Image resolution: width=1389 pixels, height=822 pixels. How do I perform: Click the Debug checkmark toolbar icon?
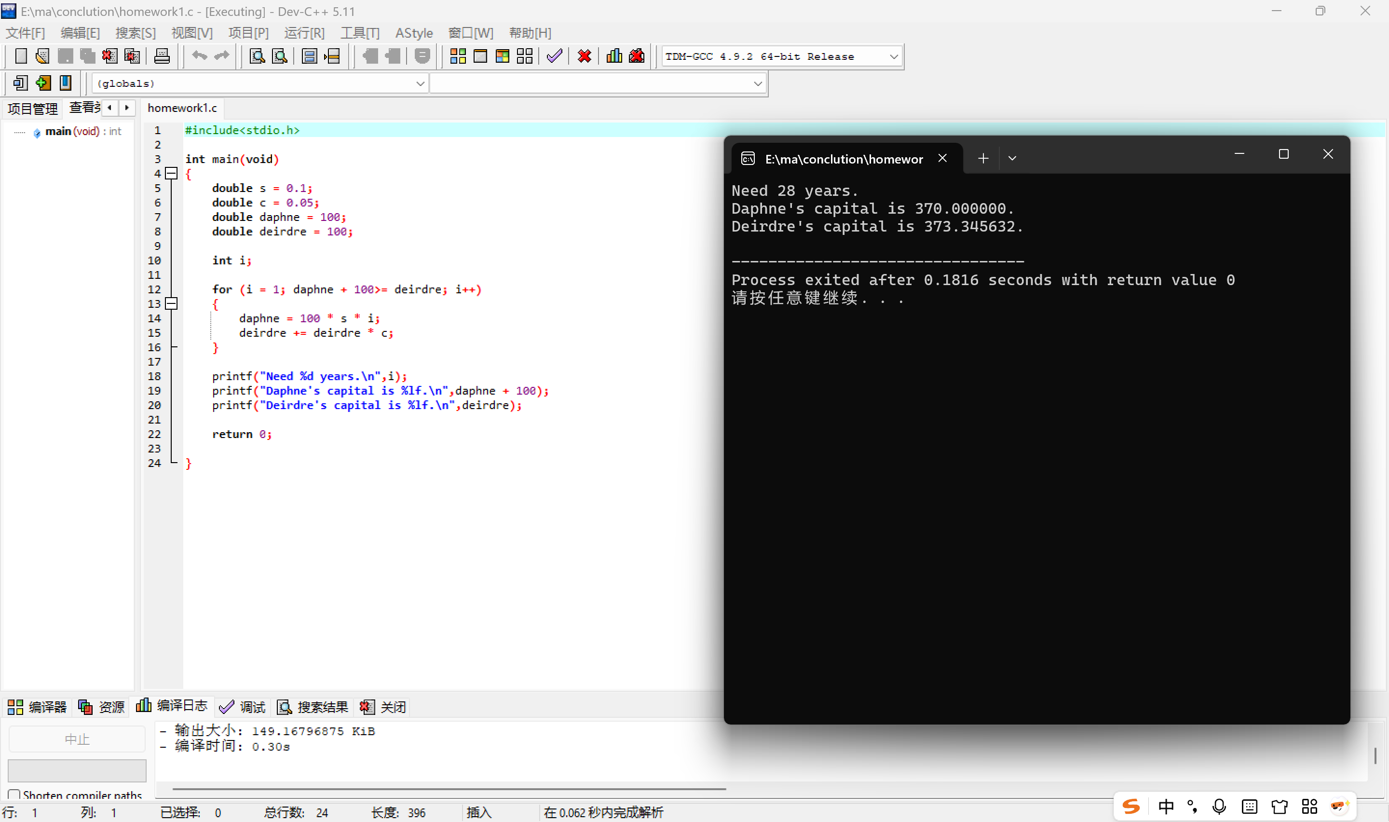(554, 56)
